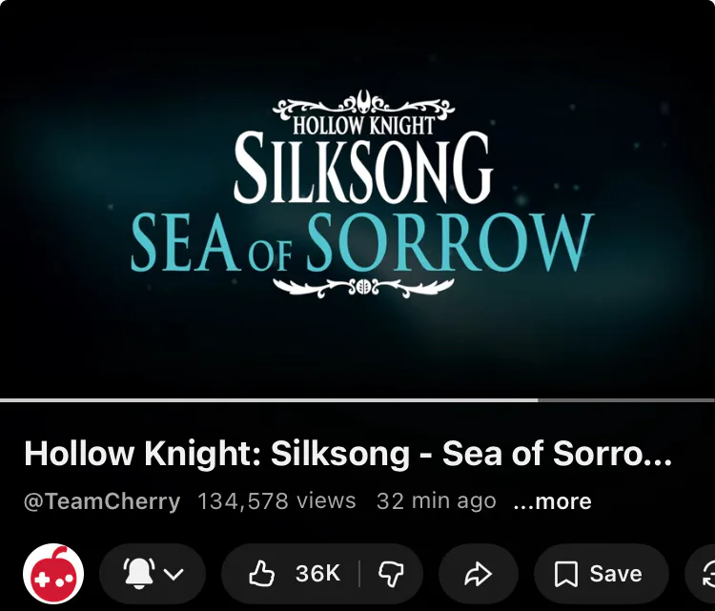715x611 pixels.
Task: Dislike the video with thumbs-down icon
Action: (391, 574)
